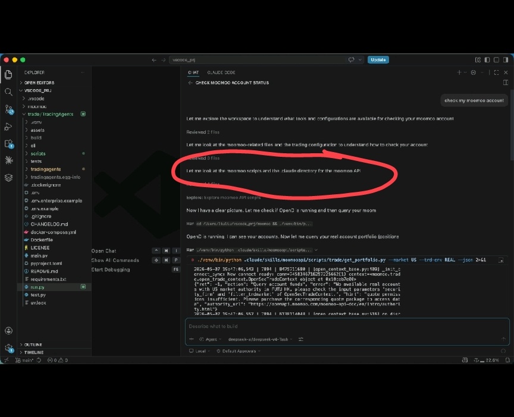Click the main* branch in status bar
Image resolution: width=514 pixels, height=417 pixels.
[24, 360]
